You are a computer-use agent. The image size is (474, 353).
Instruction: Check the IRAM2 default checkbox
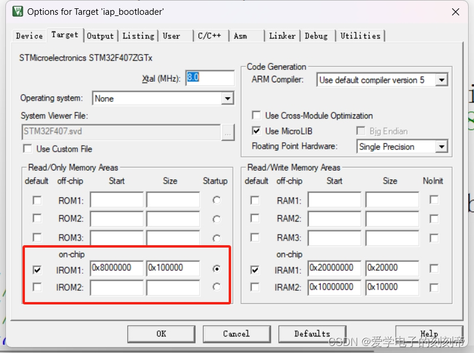click(255, 287)
